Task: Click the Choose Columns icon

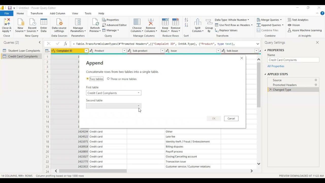Action: [137, 22]
